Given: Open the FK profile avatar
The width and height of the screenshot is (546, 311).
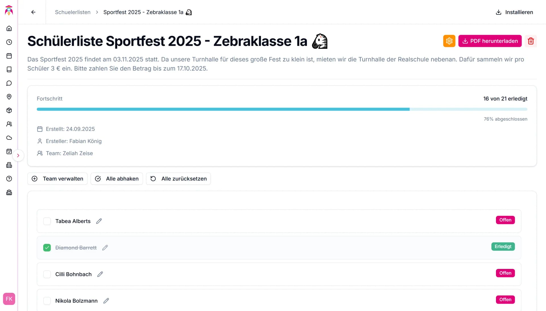Looking at the screenshot, I should pyautogui.click(x=9, y=299).
